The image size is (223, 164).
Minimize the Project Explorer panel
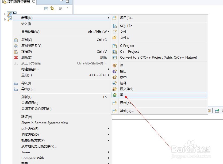pyautogui.click(x=61, y=1)
